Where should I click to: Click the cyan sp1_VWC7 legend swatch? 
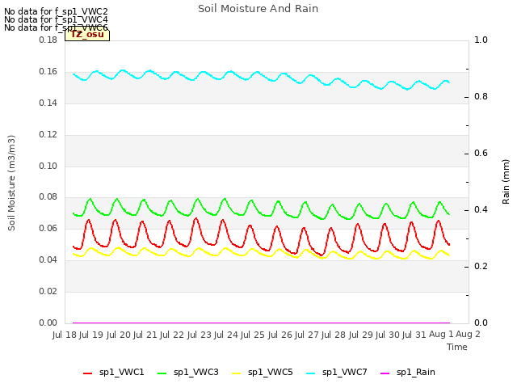[x=310, y=373]
